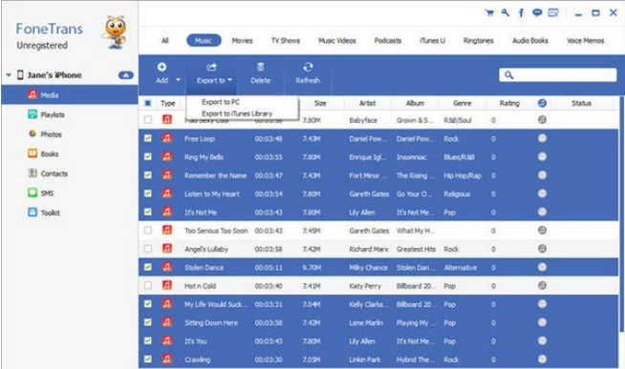Check the Hot n Cold song checkbox
The width and height of the screenshot is (625, 369).
pos(148,285)
